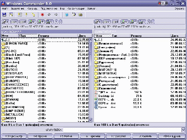Click the yellow camera-like toolbar icon
This screenshot has width=187, height=140.
[80, 15]
